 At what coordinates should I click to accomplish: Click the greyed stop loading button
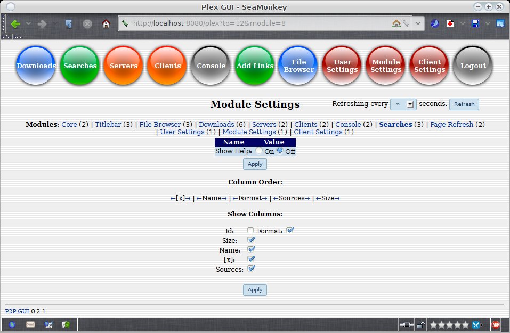pyautogui.click(x=87, y=24)
